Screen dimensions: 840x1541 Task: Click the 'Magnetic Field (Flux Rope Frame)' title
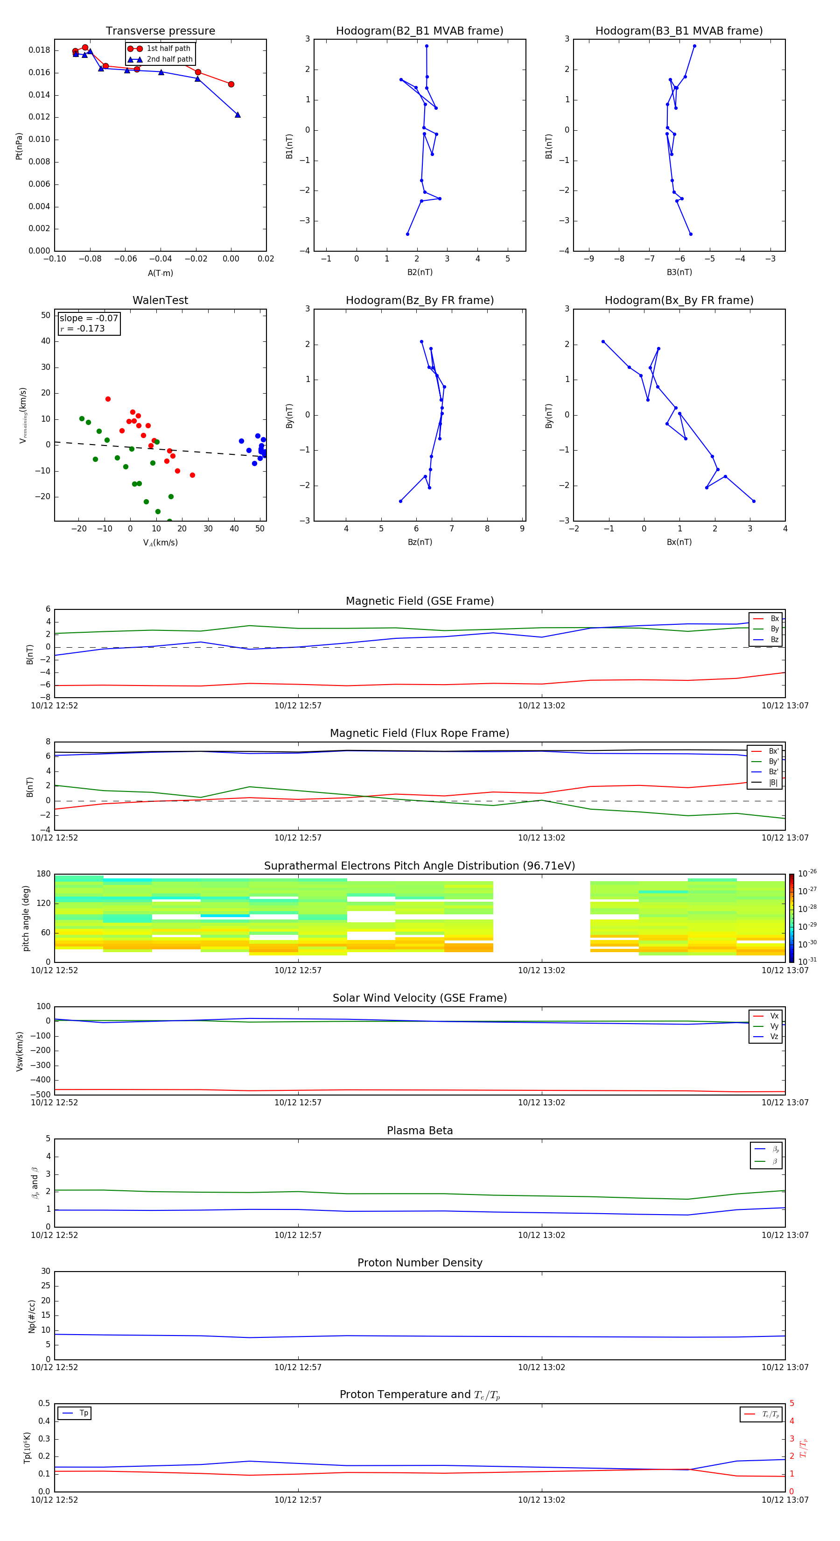click(420, 734)
